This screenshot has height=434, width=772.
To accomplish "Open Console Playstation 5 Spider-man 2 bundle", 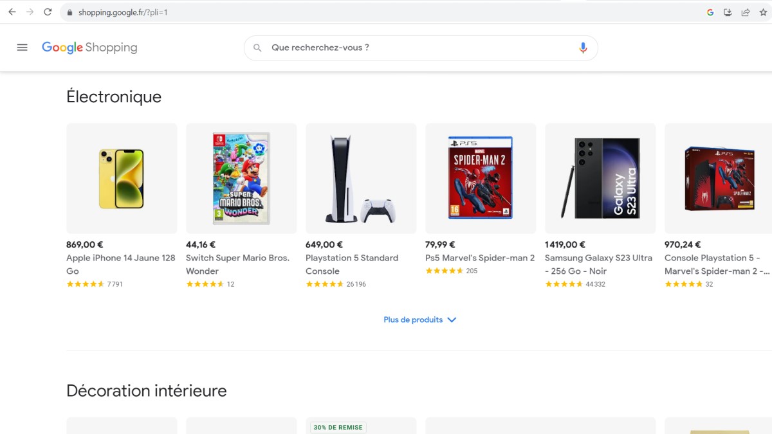I will click(718, 179).
